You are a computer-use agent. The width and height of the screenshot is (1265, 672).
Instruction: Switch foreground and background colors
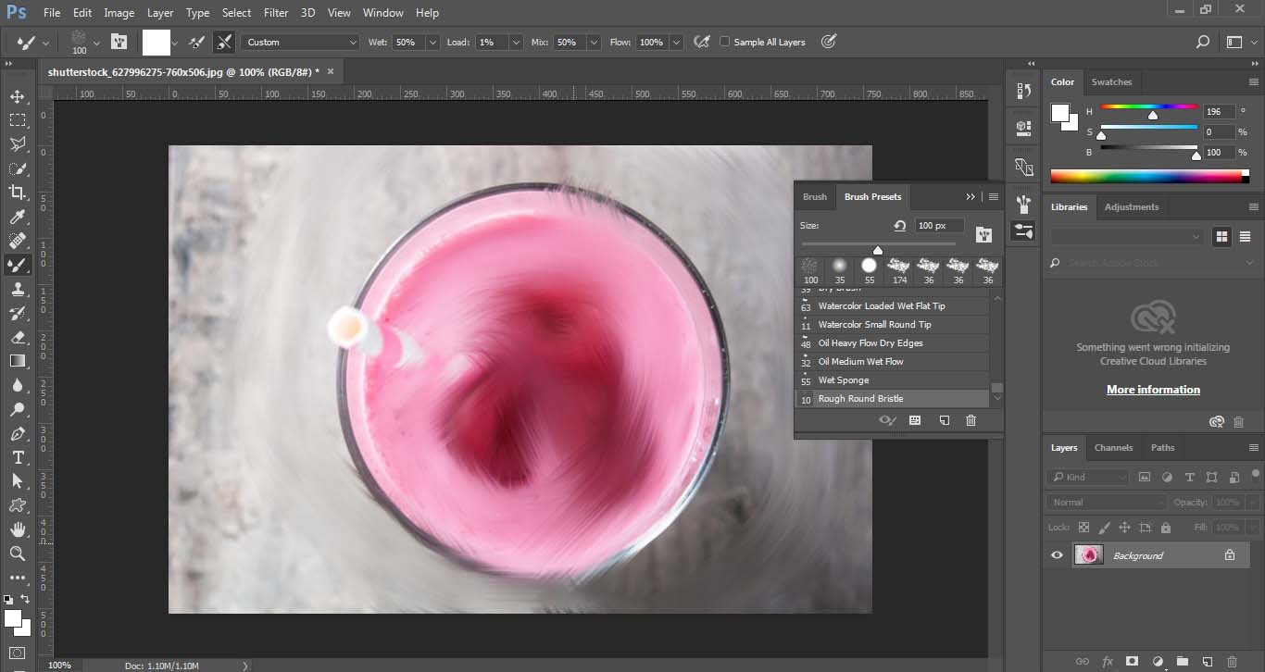pyautogui.click(x=25, y=600)
